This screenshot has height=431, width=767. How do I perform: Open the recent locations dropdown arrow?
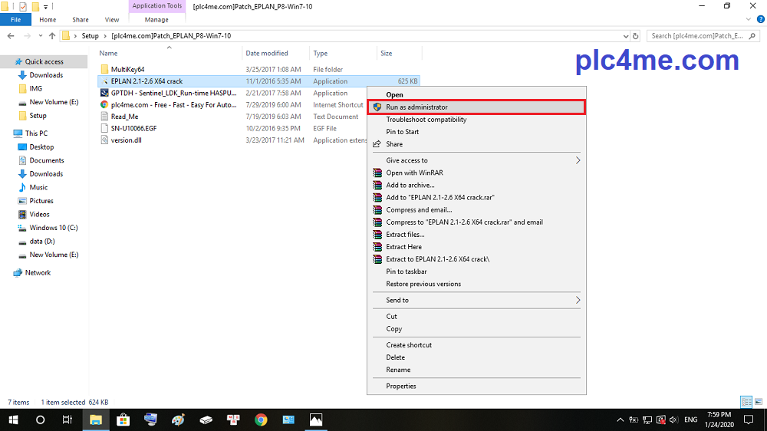(x=39, y=35)
